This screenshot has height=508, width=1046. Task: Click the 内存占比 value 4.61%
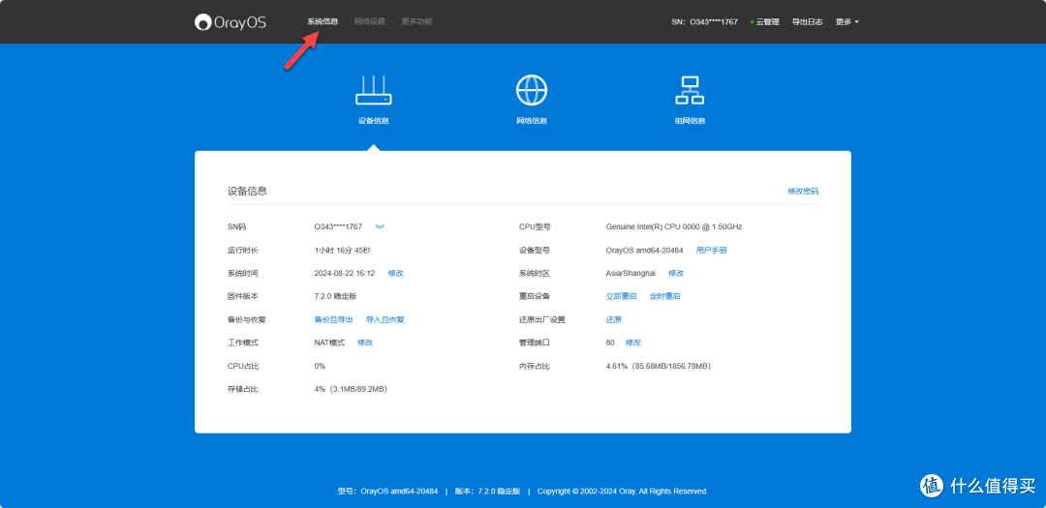pyautogui.click(x=659, y=366)
